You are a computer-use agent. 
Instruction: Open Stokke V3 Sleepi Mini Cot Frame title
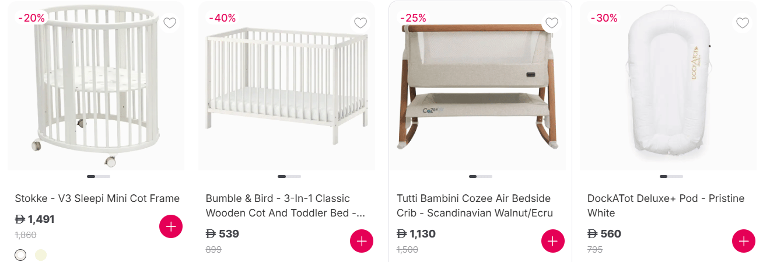(97, 198)
